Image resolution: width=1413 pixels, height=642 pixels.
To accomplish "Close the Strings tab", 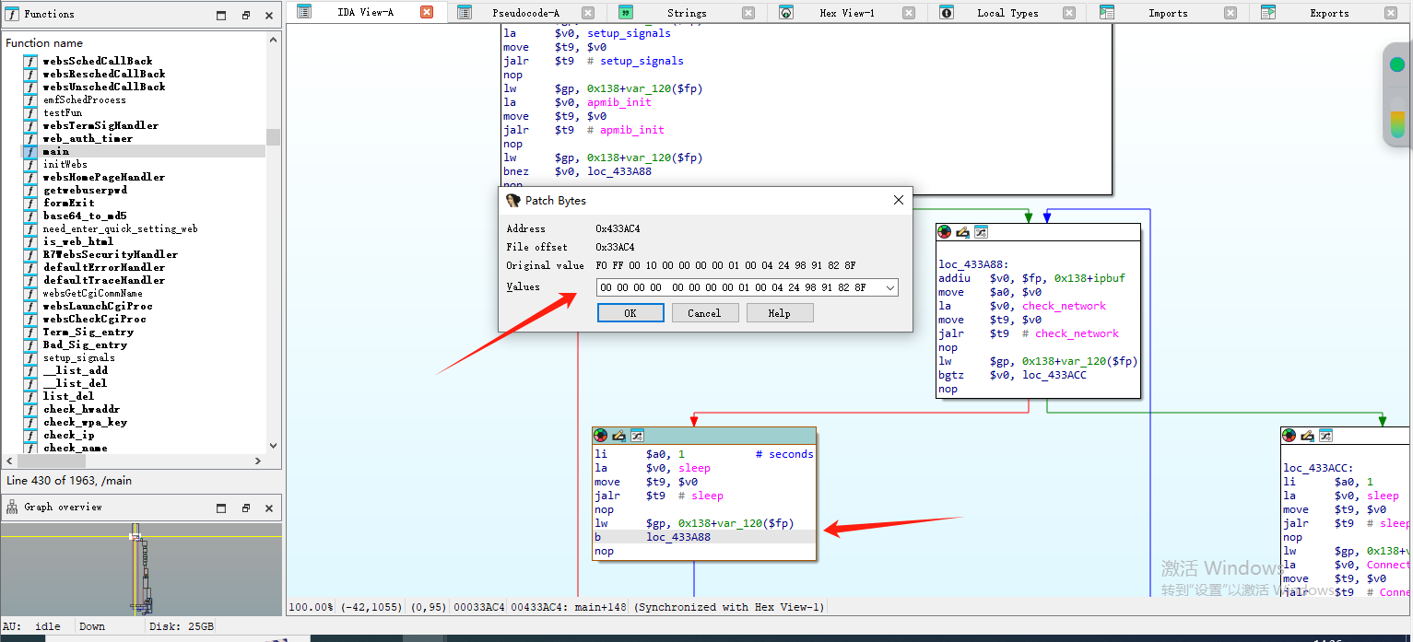I will (x=748, y=13).
